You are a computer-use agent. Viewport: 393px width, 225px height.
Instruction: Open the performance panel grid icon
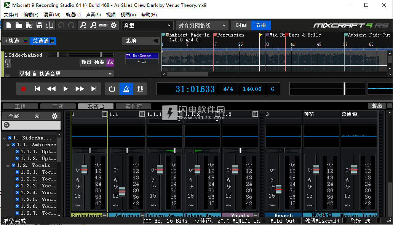156,41
